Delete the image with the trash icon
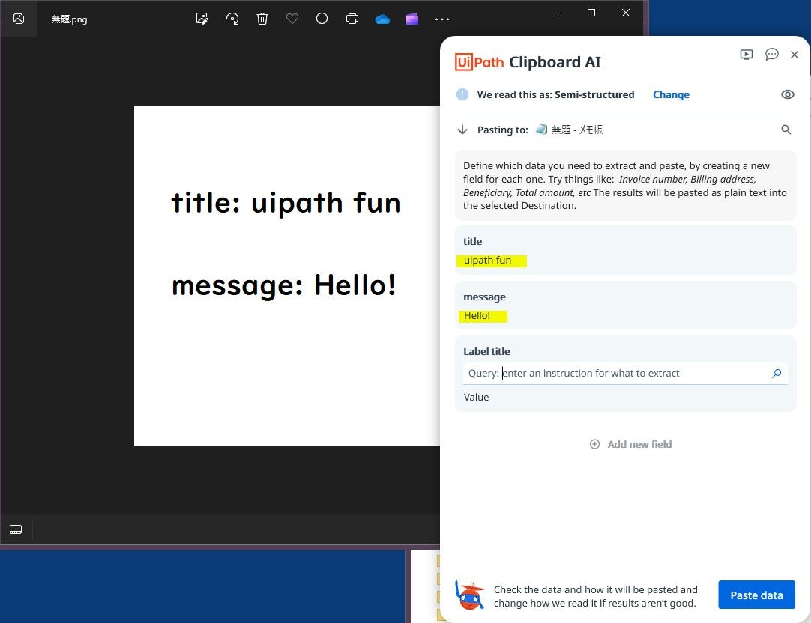The width and height of the screenshot is (811, 623). point(262,19)
